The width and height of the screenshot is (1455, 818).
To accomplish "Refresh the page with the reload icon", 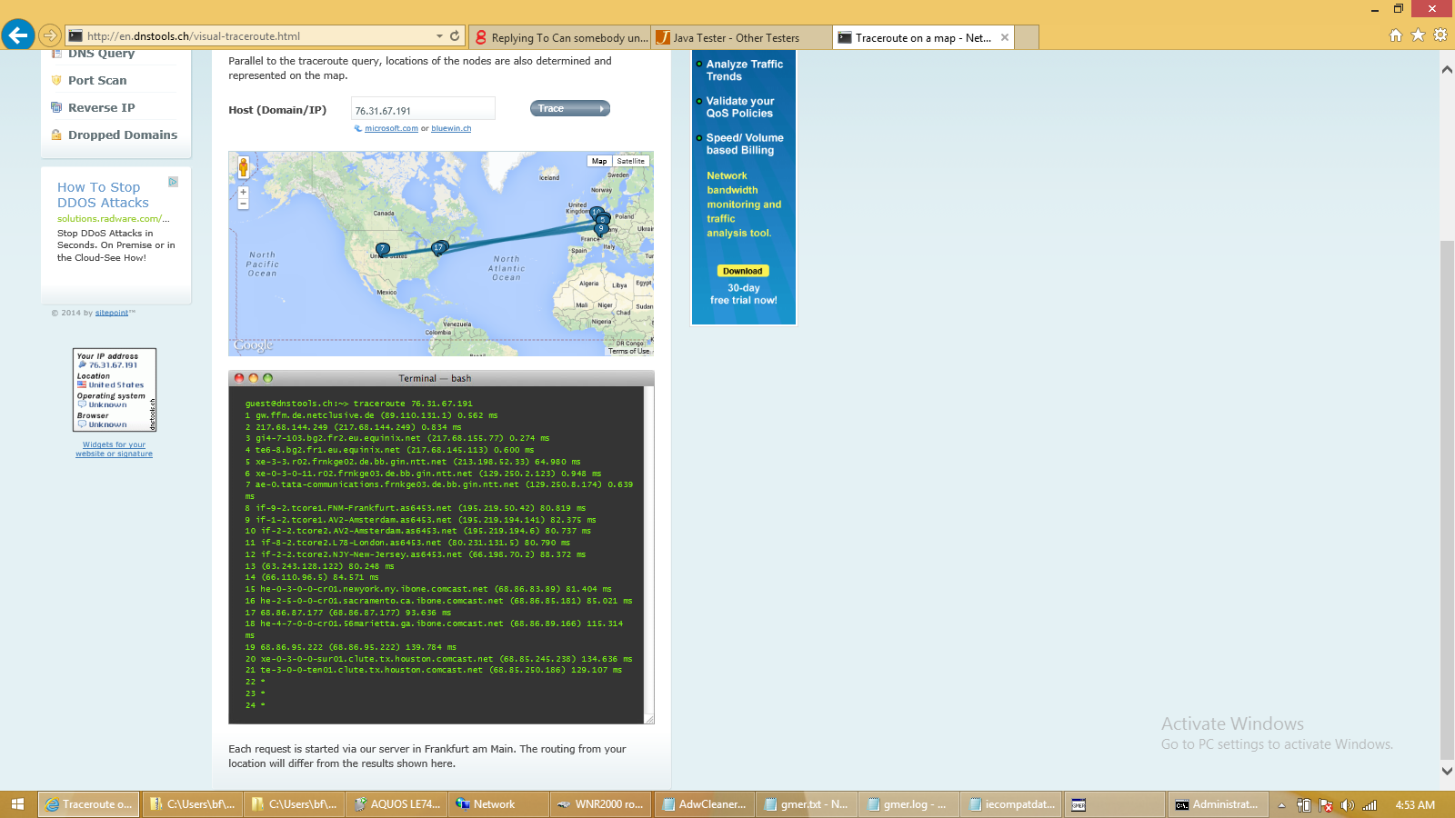I will 455,35.
